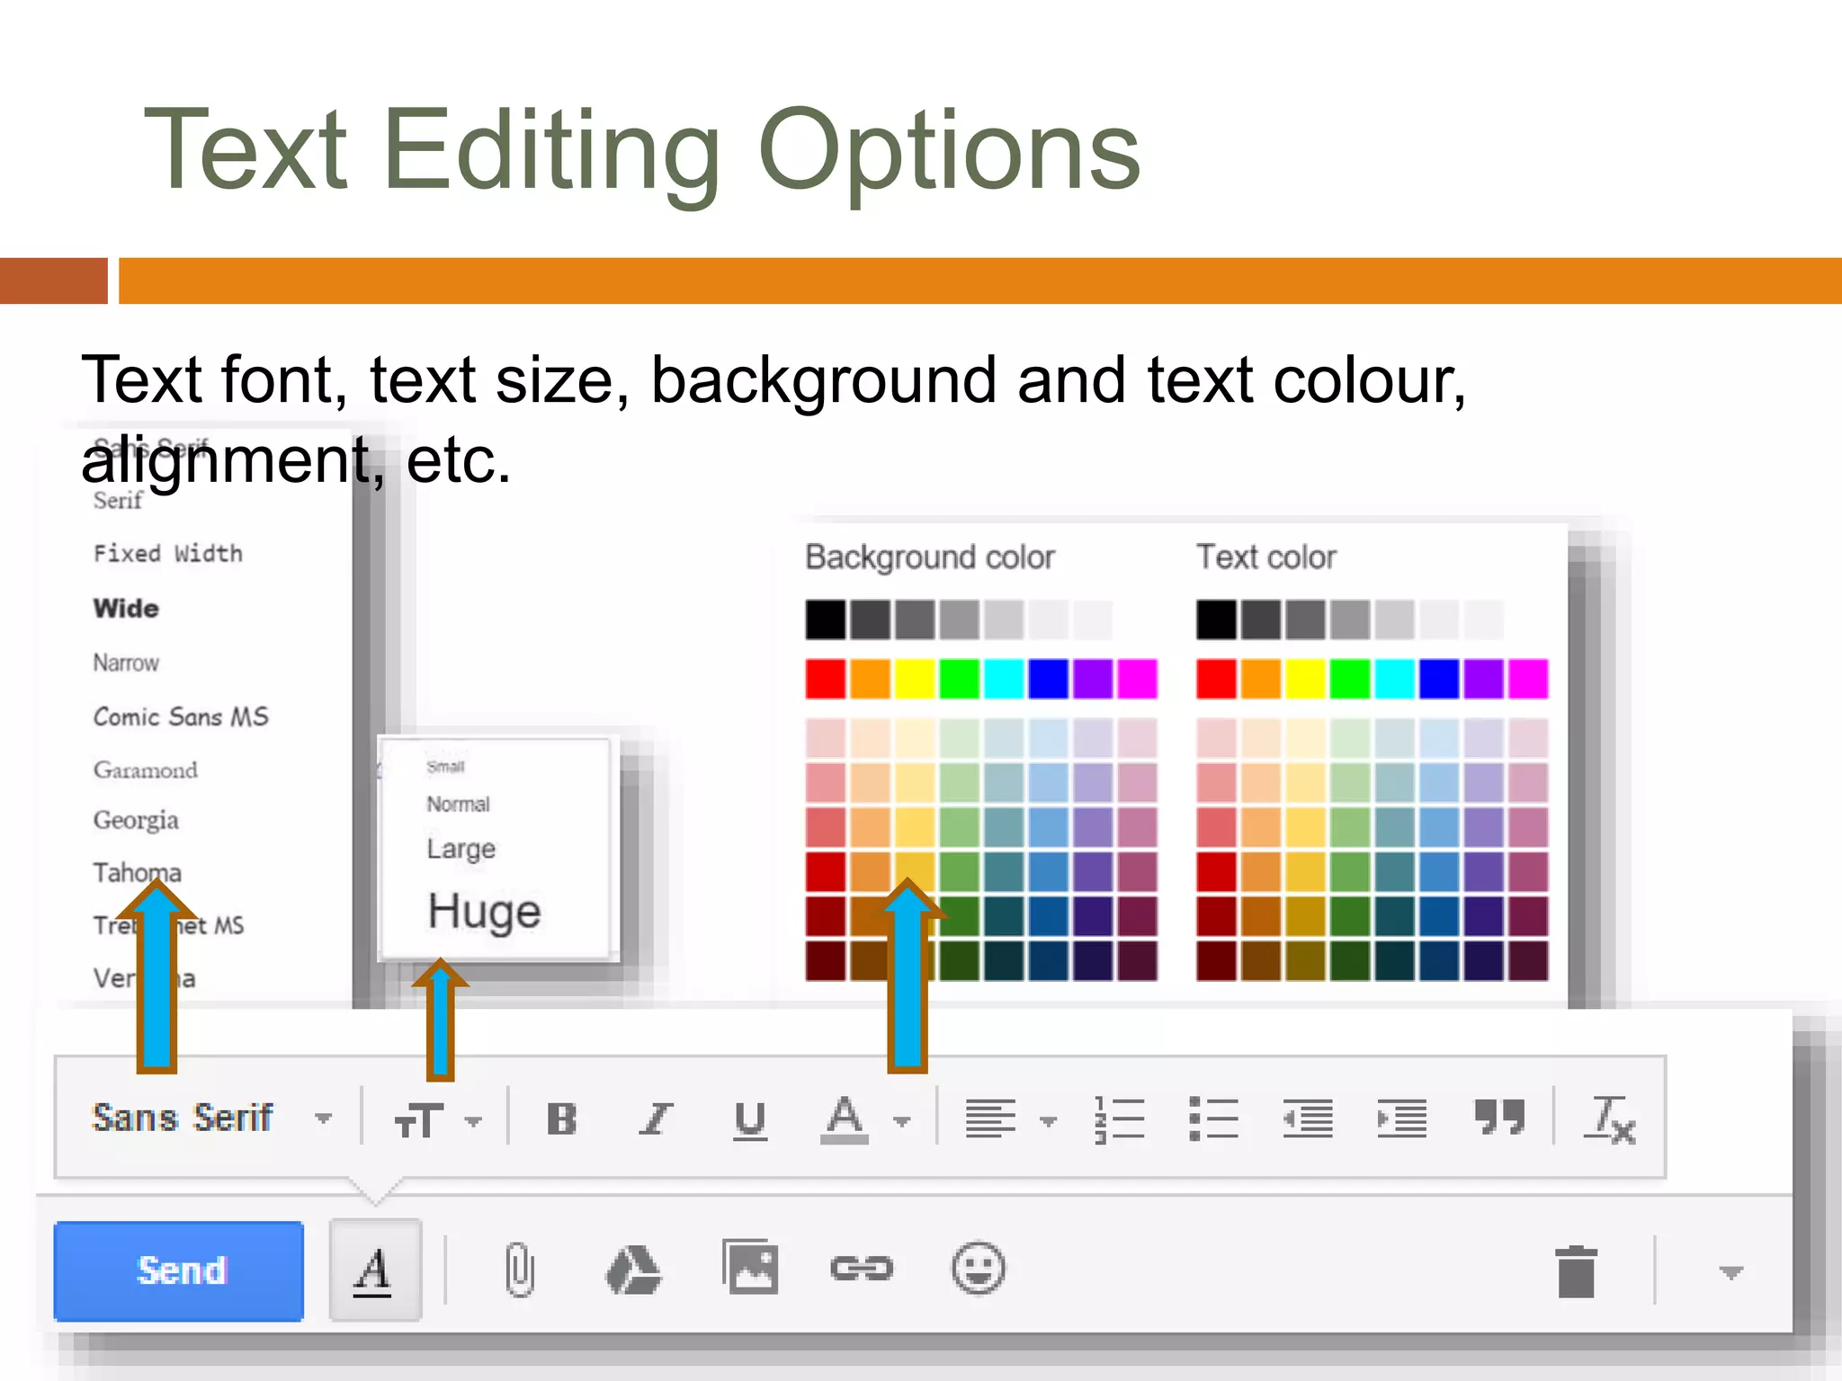Pick black text color swatch
Viewport: 1842px width, 1381px height.
[x=1216, y=619]
